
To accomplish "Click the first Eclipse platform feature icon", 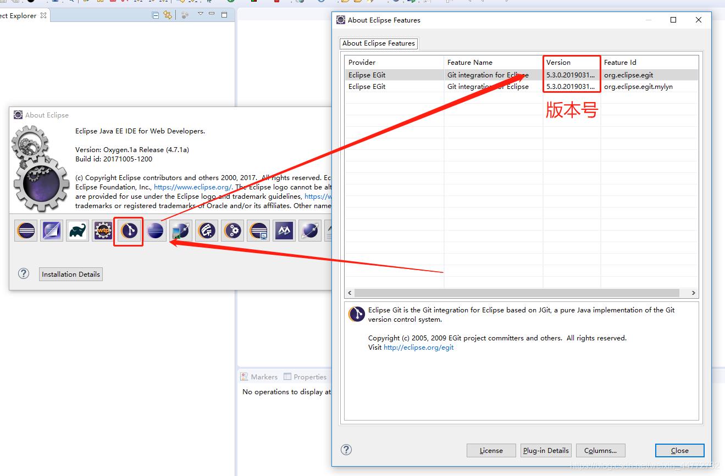I will 26,231.
